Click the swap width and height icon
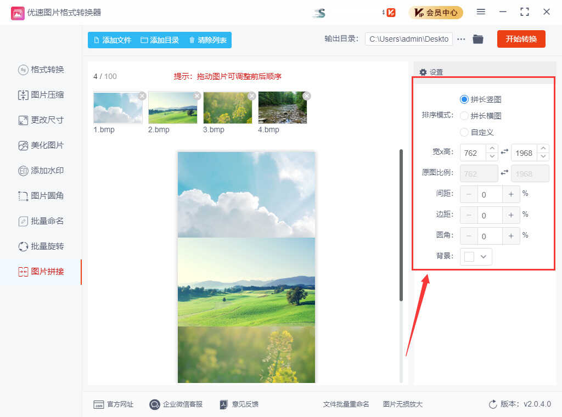This screenshot has width=562, height=417. (x=504, y=152)
